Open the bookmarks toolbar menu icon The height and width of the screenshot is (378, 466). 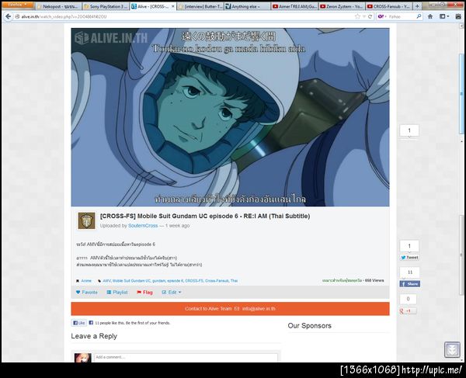[443, 16]
